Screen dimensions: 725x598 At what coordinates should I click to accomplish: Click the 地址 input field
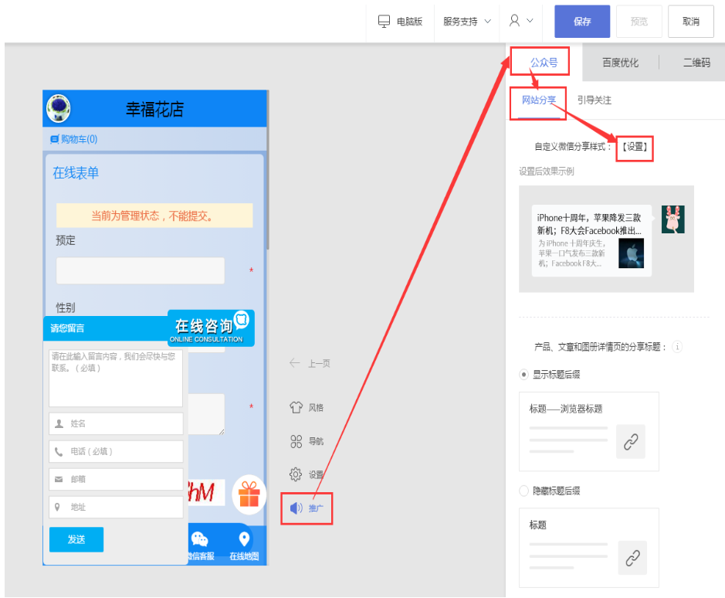[116, 508]
